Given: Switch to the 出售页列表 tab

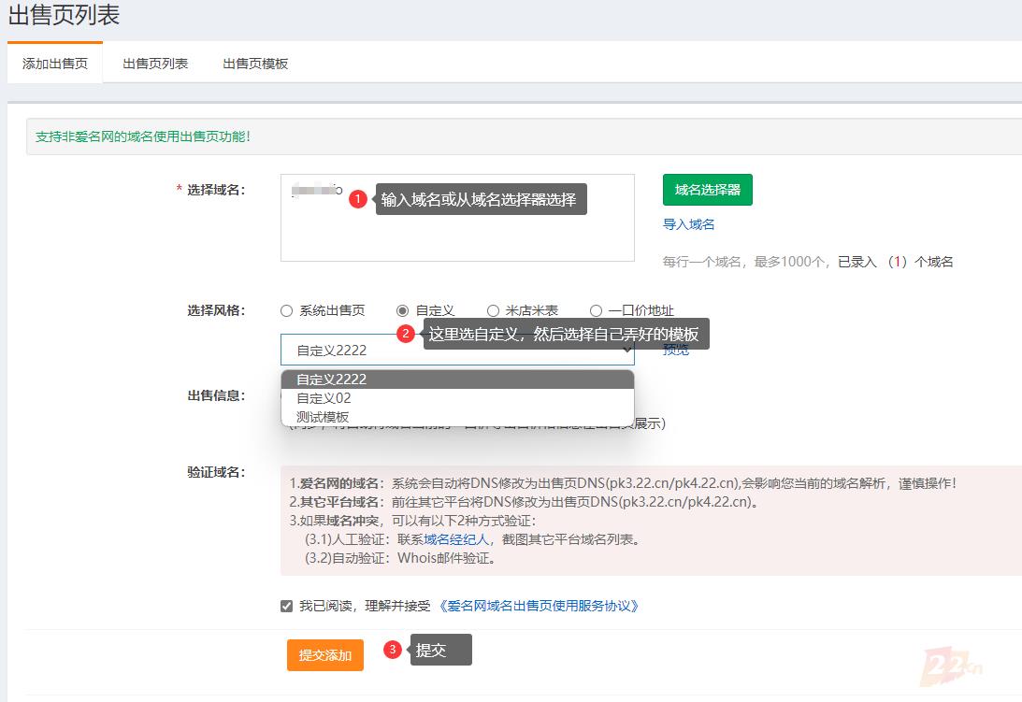Looking at the screenshot, I should 155,64.
